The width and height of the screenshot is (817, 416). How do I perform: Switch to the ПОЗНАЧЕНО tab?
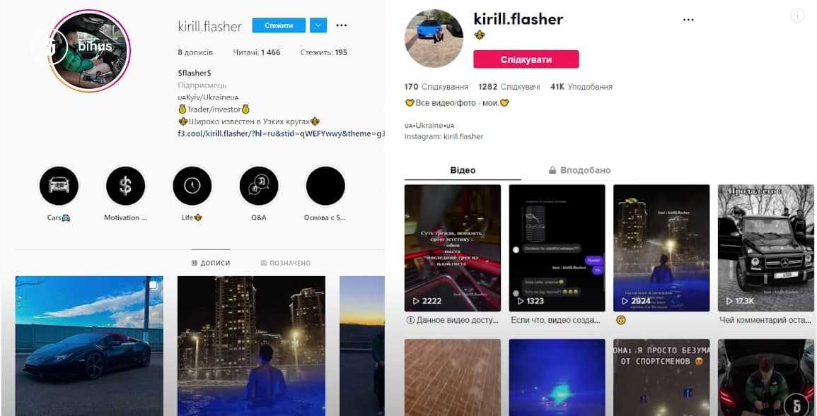[x=286, y=263]
